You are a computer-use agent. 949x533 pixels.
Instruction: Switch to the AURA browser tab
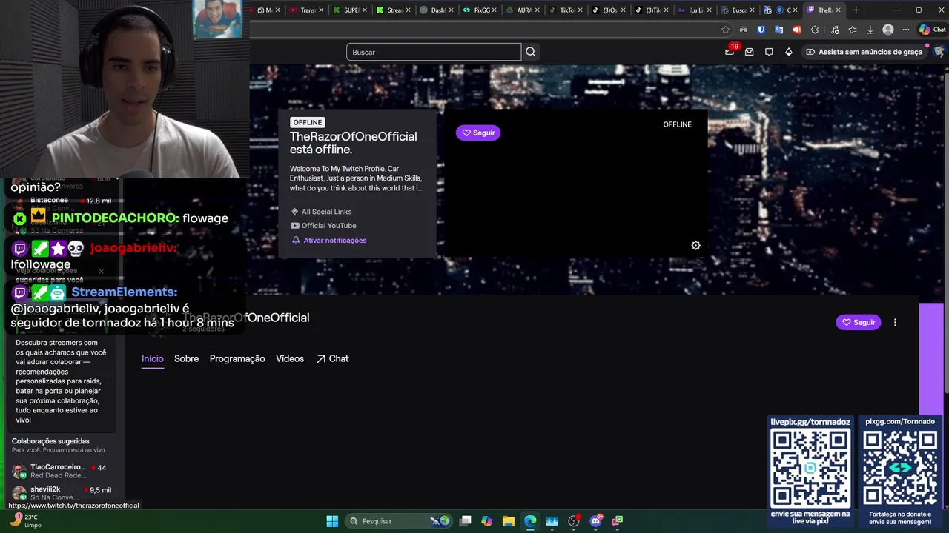pyautogui.click(x=523, y=10)
